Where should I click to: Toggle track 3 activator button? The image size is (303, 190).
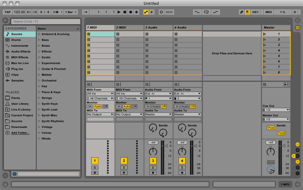[x=153, y=161]
